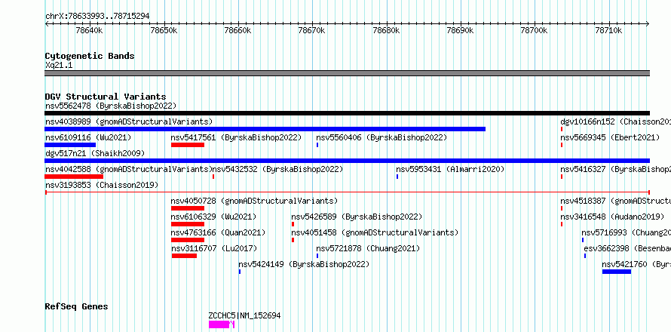The image size is (671, 332).
Task: Open the nsv4051458 (gnomADStructuralVariants) label
Action: point(375,232)
